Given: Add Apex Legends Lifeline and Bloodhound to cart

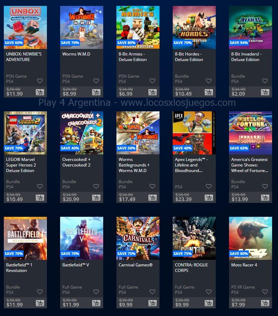Looking at the screenshot, I should pyautogui.click(x=209, y=198).
